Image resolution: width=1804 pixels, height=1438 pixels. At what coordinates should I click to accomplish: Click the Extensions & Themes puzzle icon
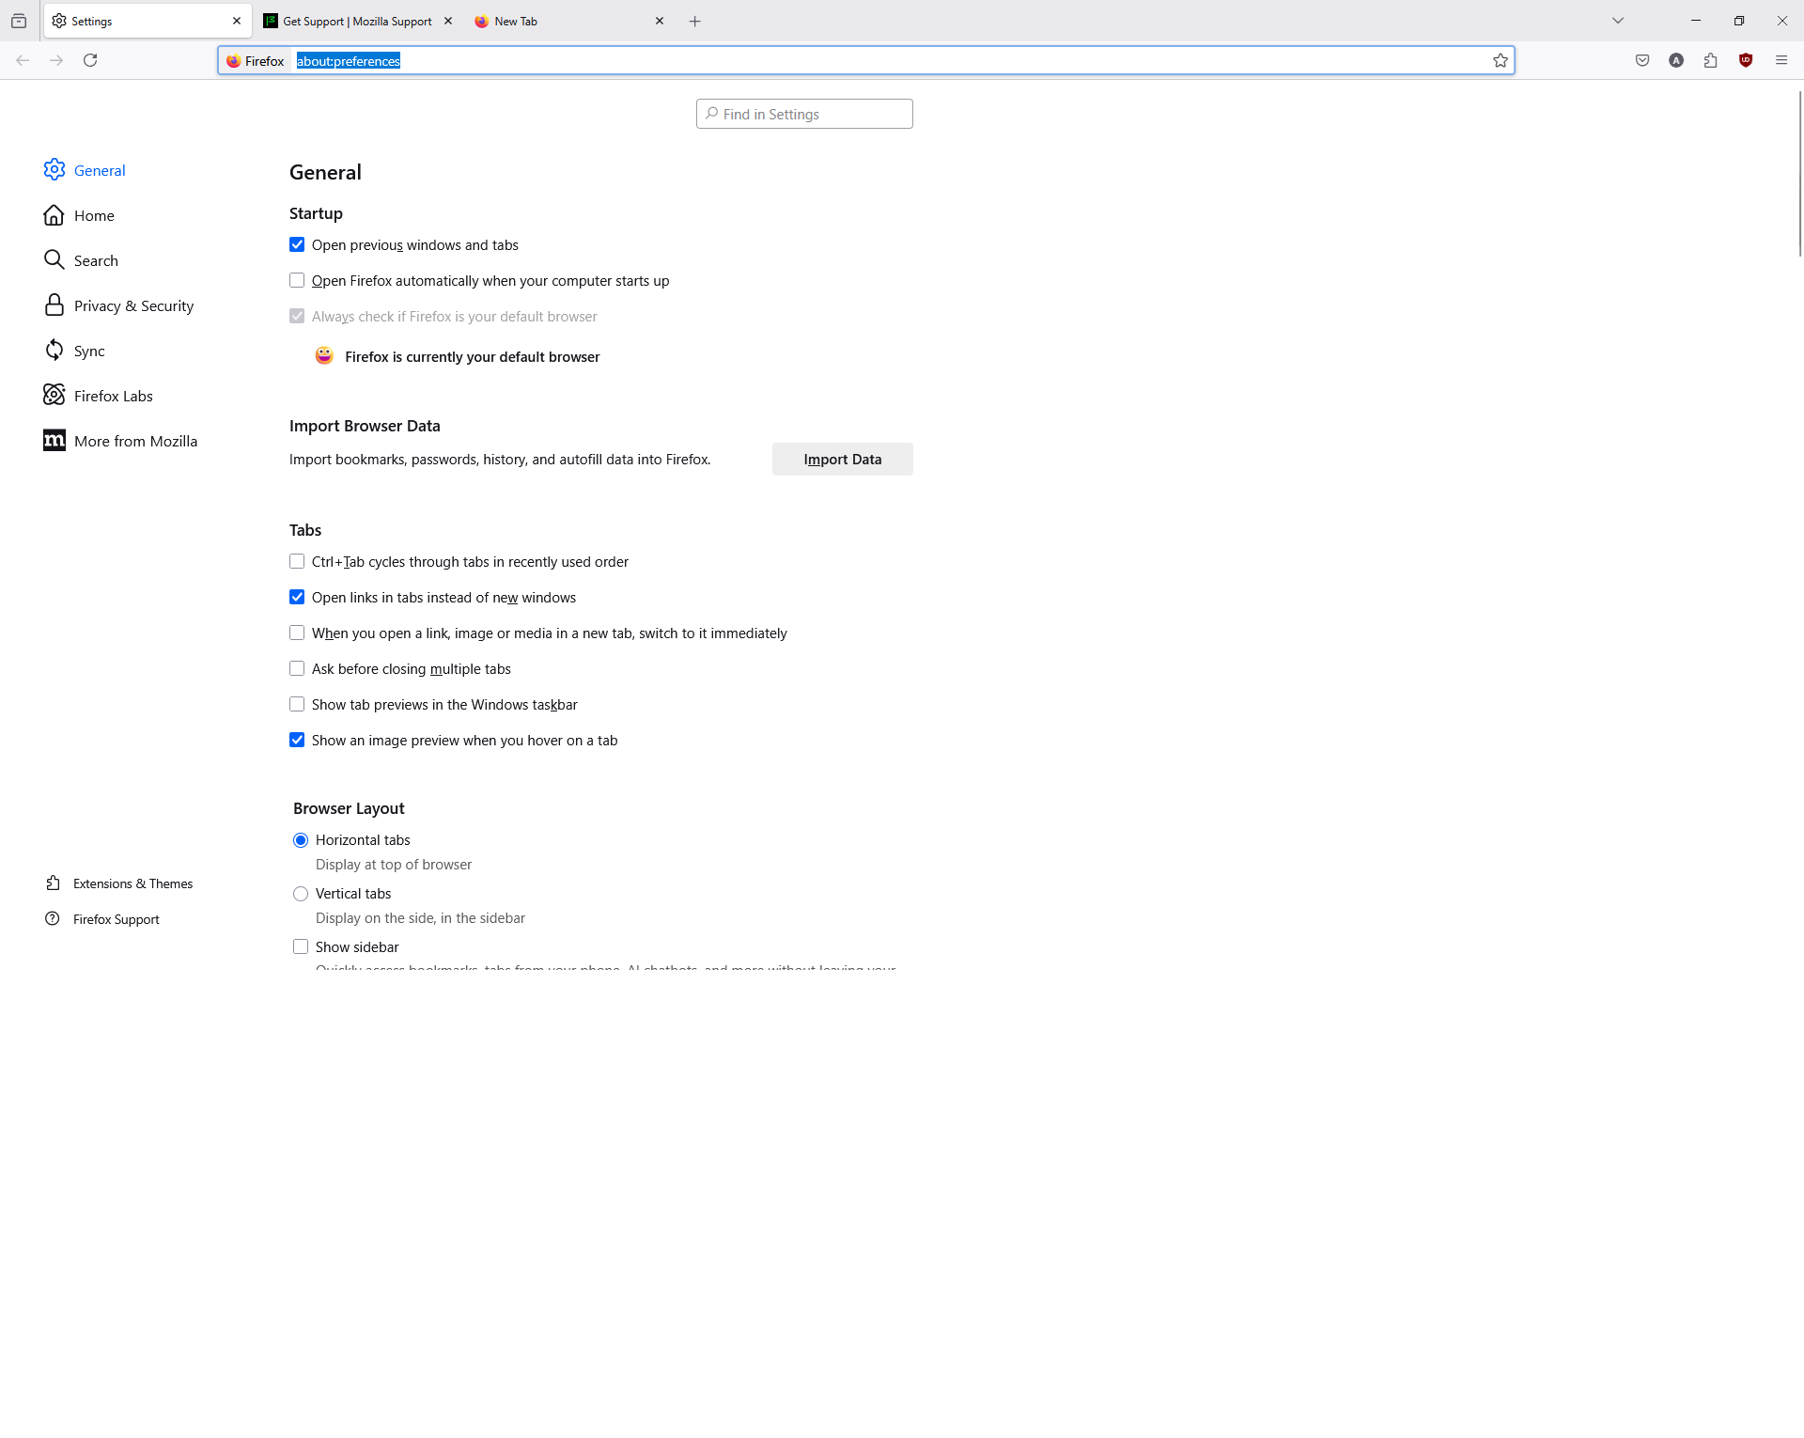[54, 883]
